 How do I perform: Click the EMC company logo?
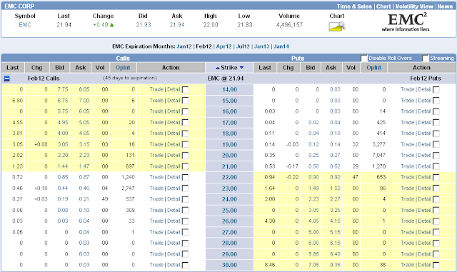[406, 22]
